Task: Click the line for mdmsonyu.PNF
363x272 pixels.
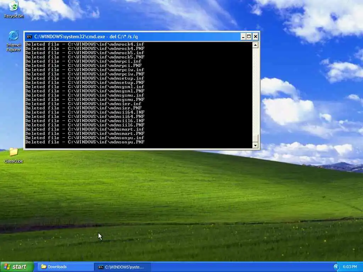Action: (85, 142)
